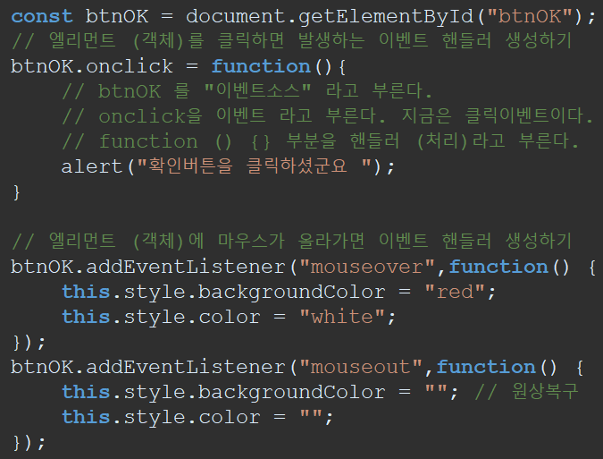This screenshot has height=459, width=603.
Task: Click 'document.getElementById' on the first line
Action: pyautogui.click(x=330, y=17)
